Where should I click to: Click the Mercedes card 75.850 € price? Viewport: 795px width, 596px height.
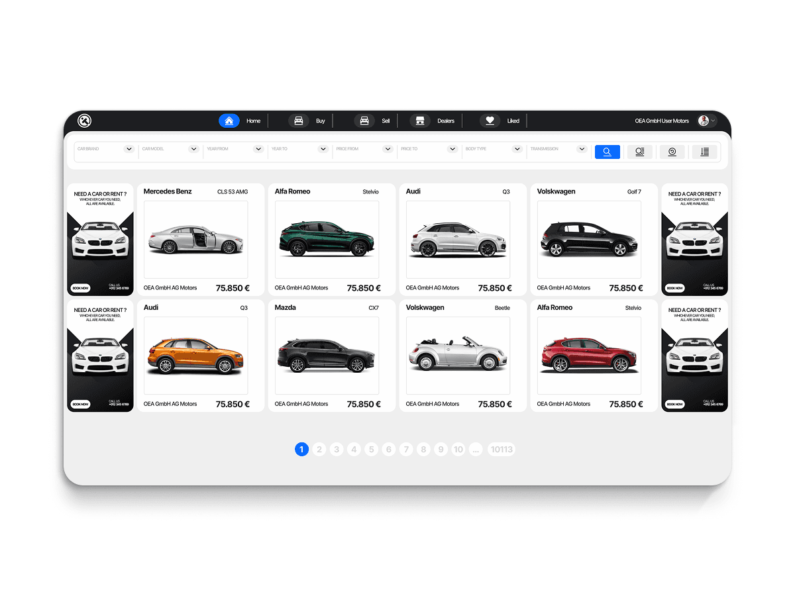pyautogui.click(x=233, y=288)
